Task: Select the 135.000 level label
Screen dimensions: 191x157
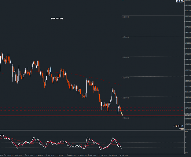Action: [x=125, y=78]
